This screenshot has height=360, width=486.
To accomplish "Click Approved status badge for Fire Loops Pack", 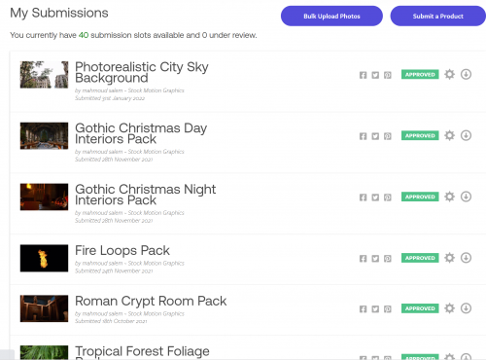I will pyautogui.click(x=420, y=258).
